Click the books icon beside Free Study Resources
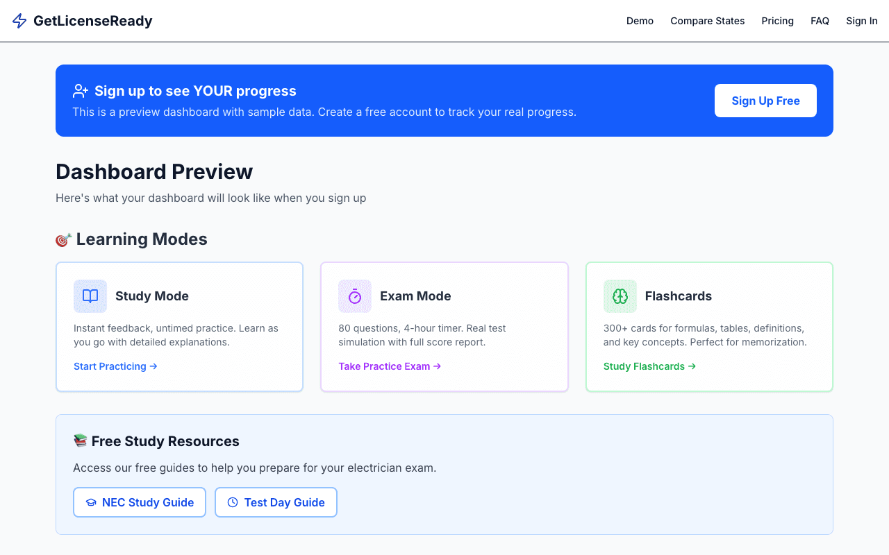This screenshot has height=555, width=889. 80,440
